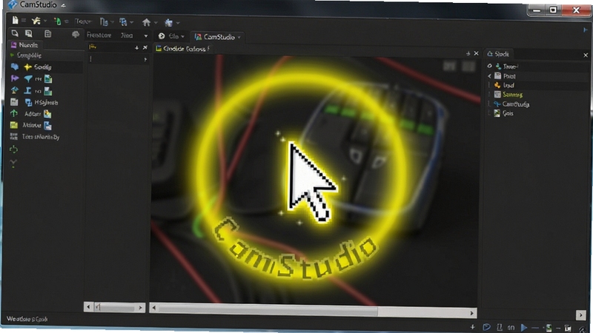Click right arrow of main horizontal scrollbar

[471, 313]
